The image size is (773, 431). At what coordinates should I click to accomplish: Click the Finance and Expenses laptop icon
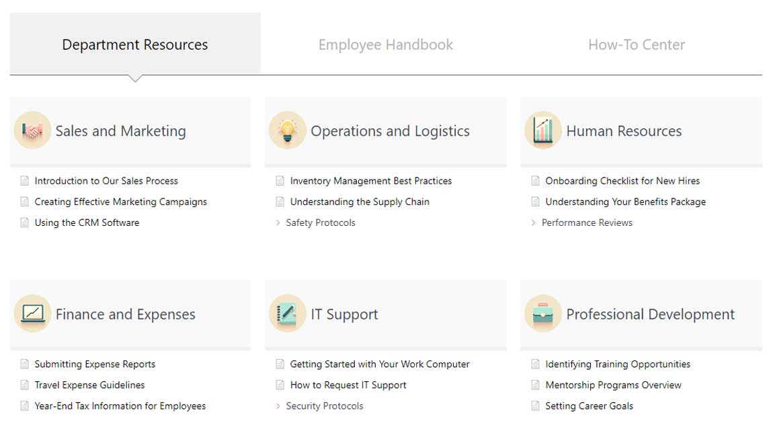[x=32, y=314]
